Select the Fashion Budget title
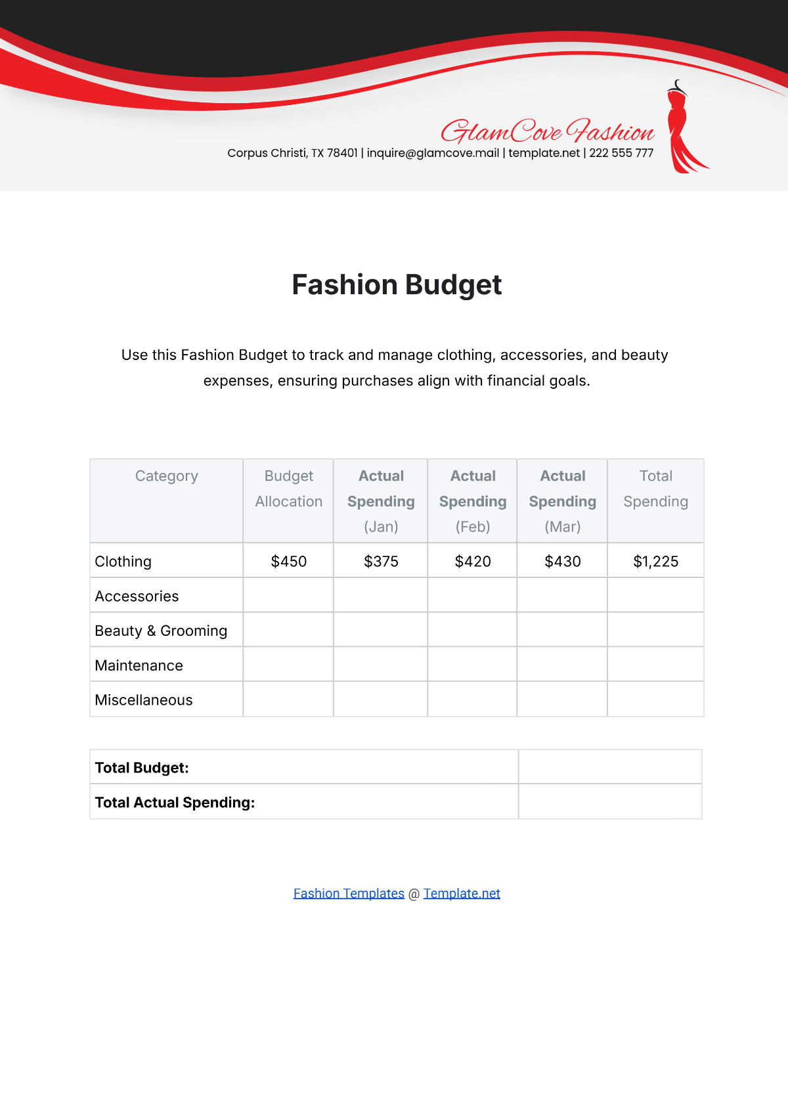Screen dimensions: 788x1114 click(x=397, y=285)
